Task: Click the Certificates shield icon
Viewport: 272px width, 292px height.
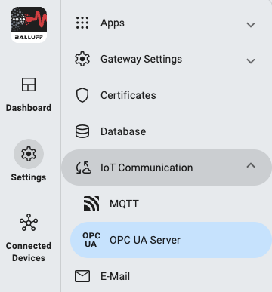Action: (x=82, y=95)
